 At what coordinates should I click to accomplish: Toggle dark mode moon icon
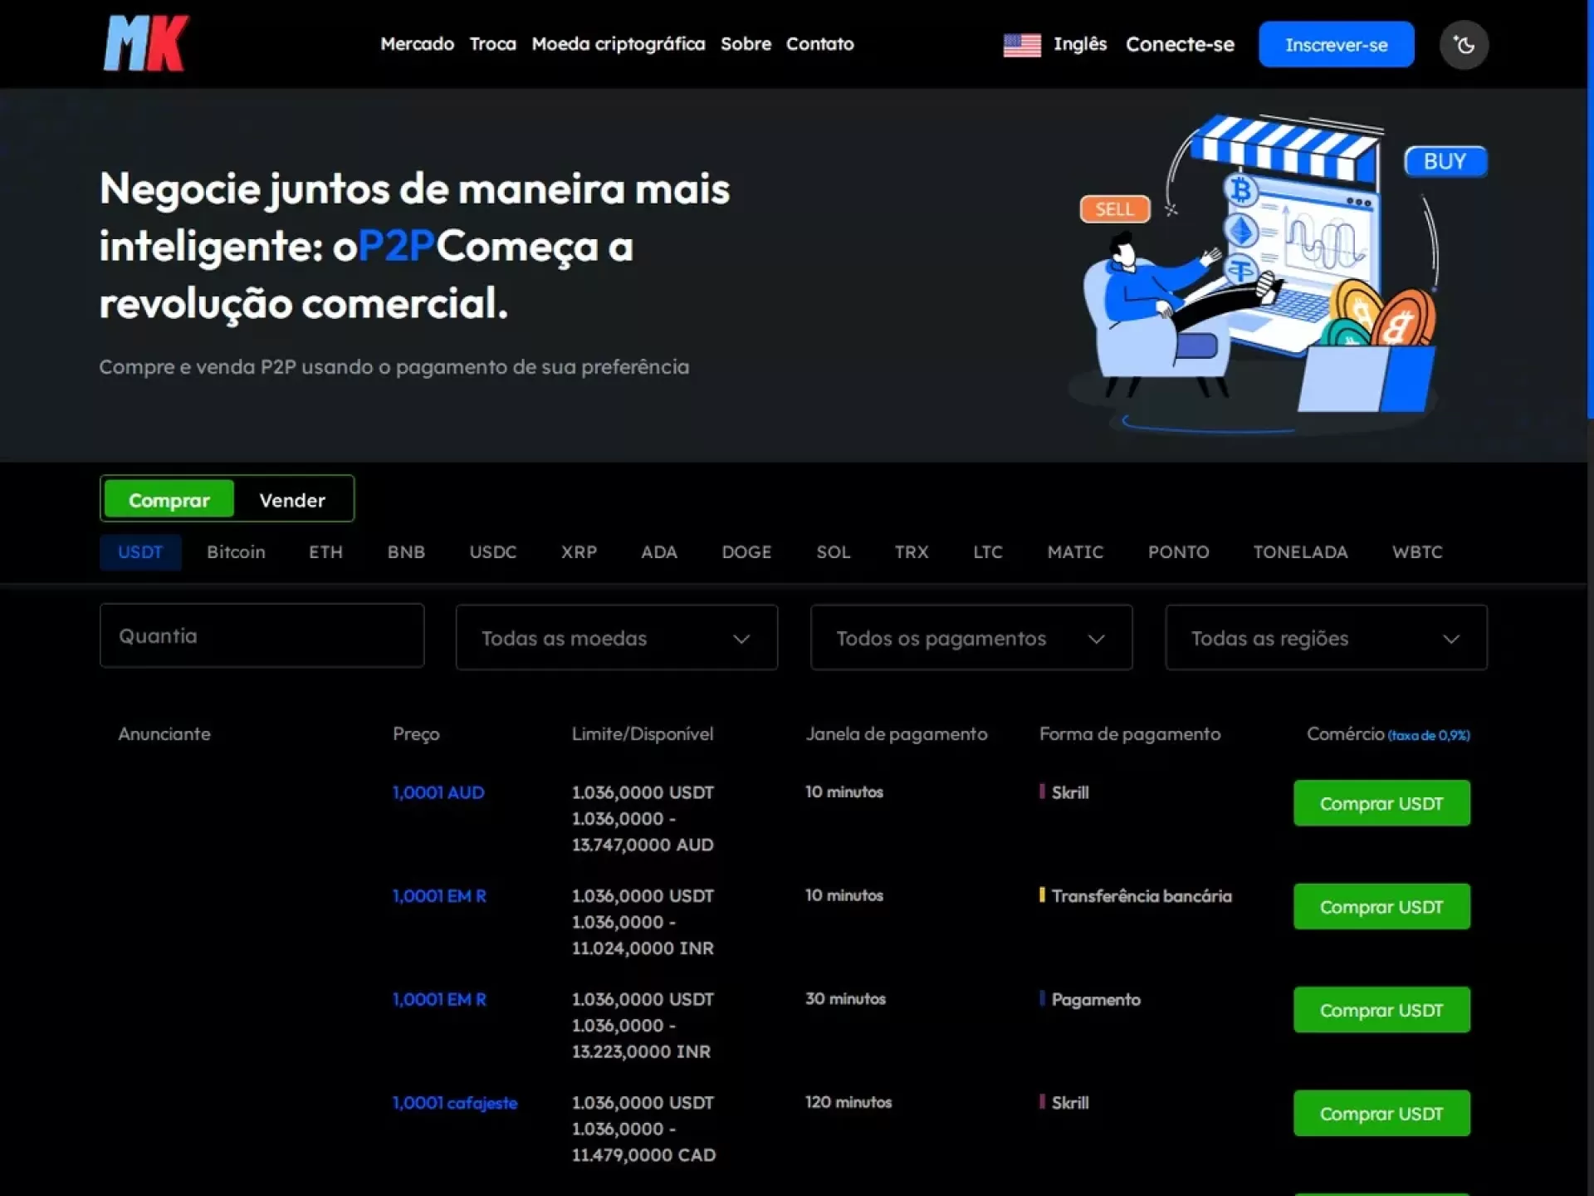1464,45
